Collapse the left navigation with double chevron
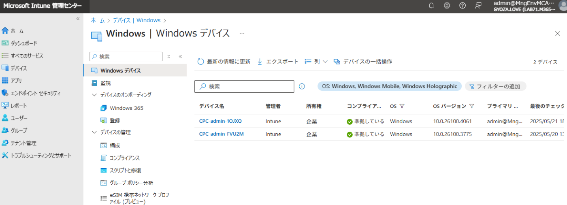This screenshot has height=205, width=567. tap(78, 19)
